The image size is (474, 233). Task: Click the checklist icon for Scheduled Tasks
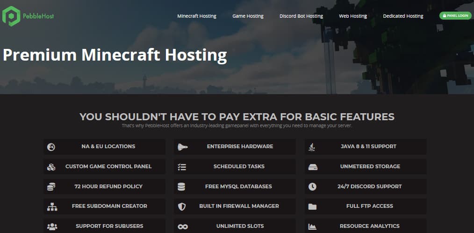pos(182,167)
